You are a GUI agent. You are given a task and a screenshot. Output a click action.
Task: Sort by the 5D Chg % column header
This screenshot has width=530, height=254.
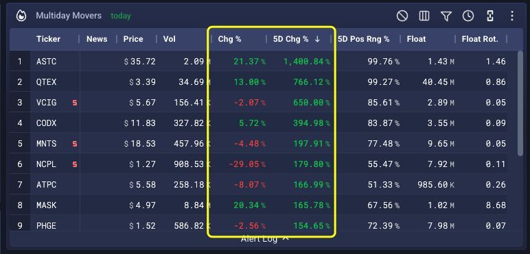(x=290, y=39)
